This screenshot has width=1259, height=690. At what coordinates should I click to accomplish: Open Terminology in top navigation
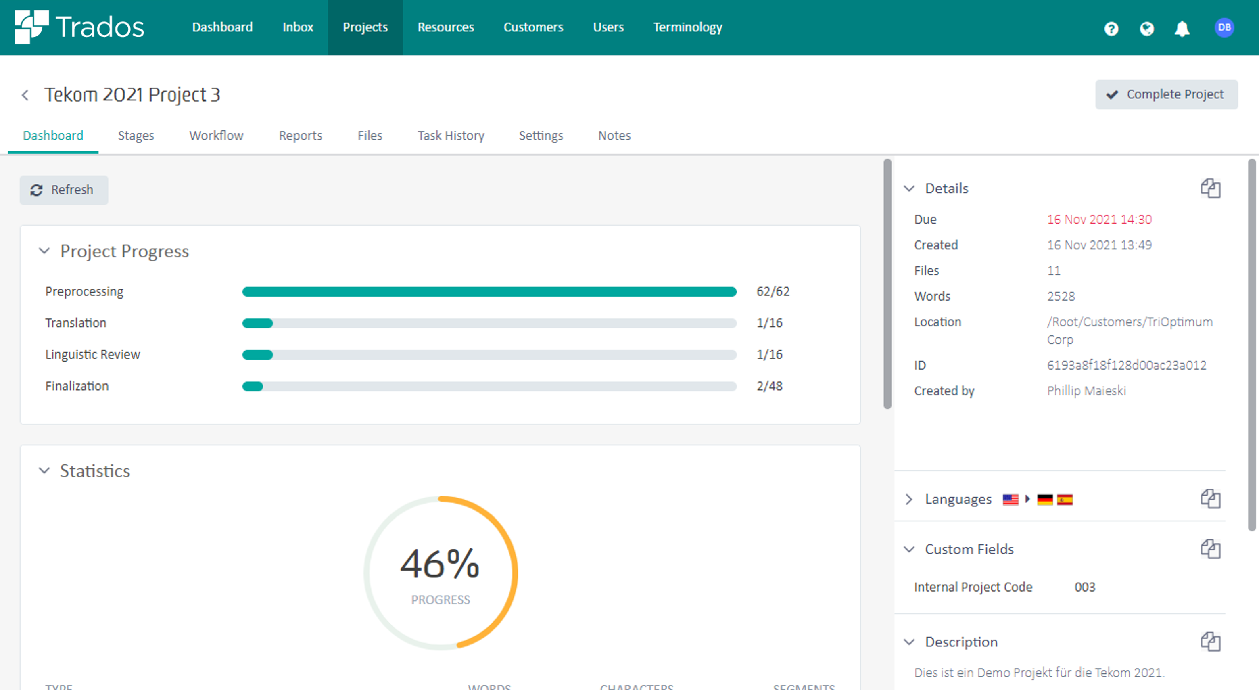[688, 27]
